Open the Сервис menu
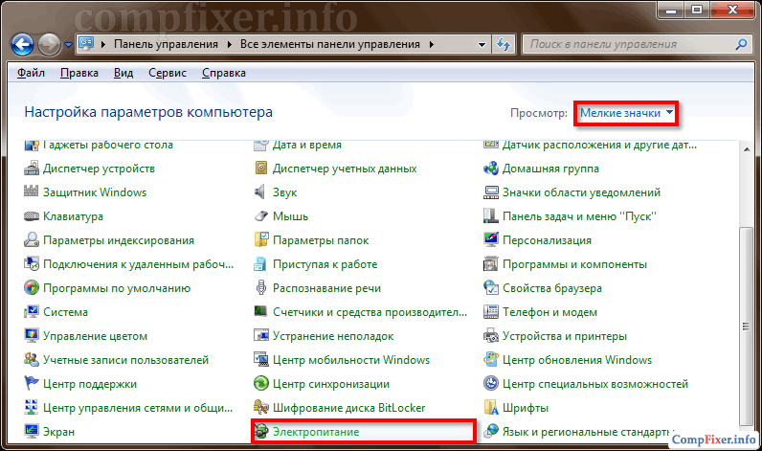This screenshot has width=762, height=451. click(x=168, y=73)
